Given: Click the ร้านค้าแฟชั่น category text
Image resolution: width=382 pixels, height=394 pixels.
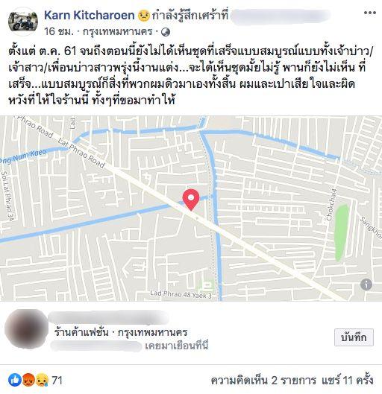Looking at the screenshot, I should (x=81, y=332).
